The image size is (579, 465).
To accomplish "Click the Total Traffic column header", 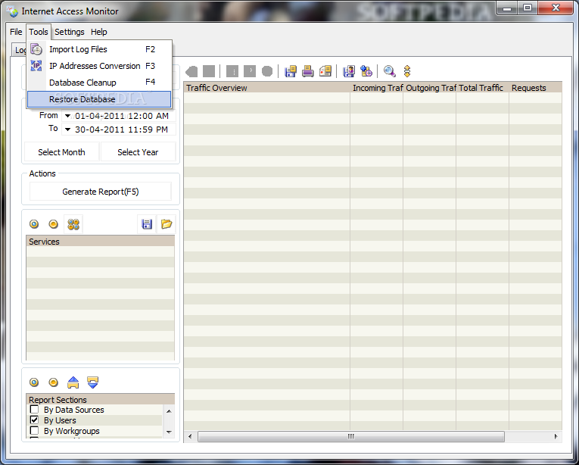I will pyautogui.click(x=483, y=88).
